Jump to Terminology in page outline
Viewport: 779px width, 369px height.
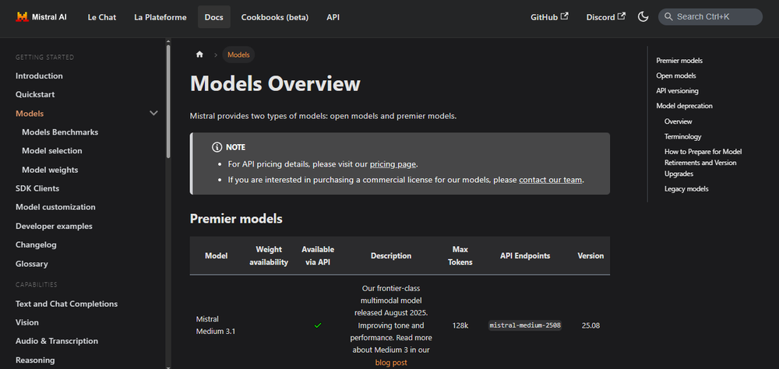pos(683,136)
